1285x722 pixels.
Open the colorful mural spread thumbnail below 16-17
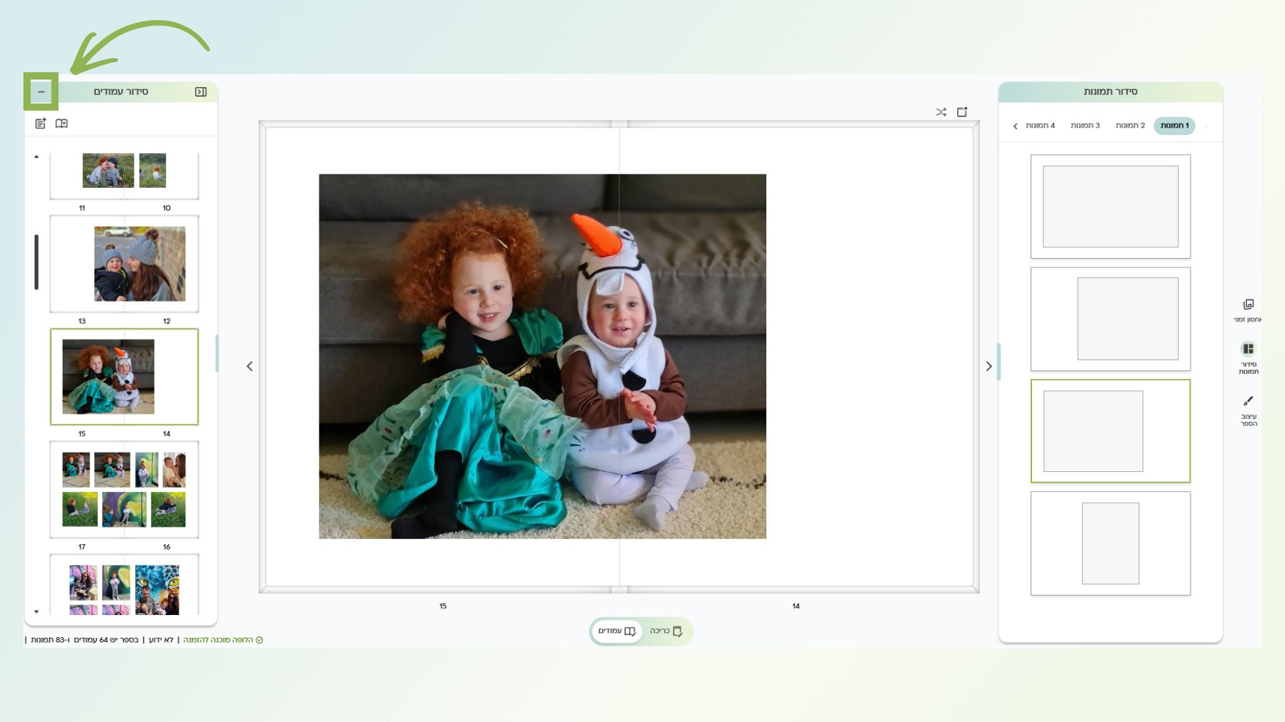coord(124,585)
